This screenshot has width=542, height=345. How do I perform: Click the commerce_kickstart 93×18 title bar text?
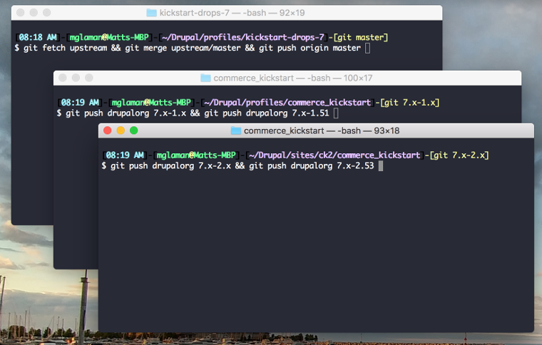click(x=322, y=130)
